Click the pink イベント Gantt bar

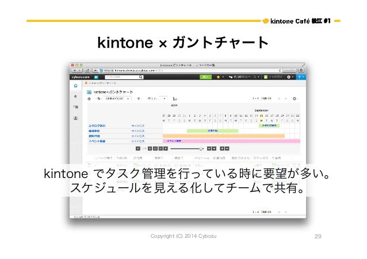tap(231, 141)
